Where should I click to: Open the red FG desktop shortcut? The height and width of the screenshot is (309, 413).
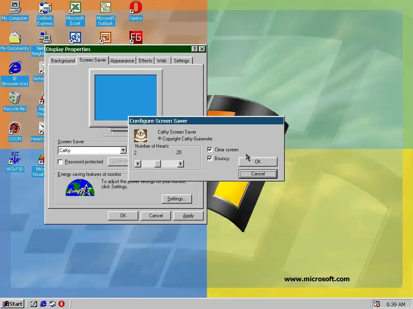136,37
